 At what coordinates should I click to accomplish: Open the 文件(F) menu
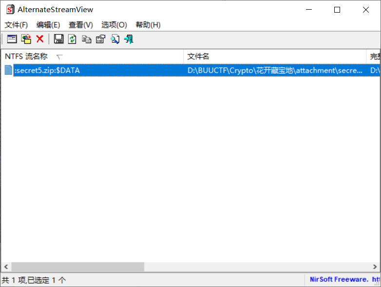pos(16,25)
